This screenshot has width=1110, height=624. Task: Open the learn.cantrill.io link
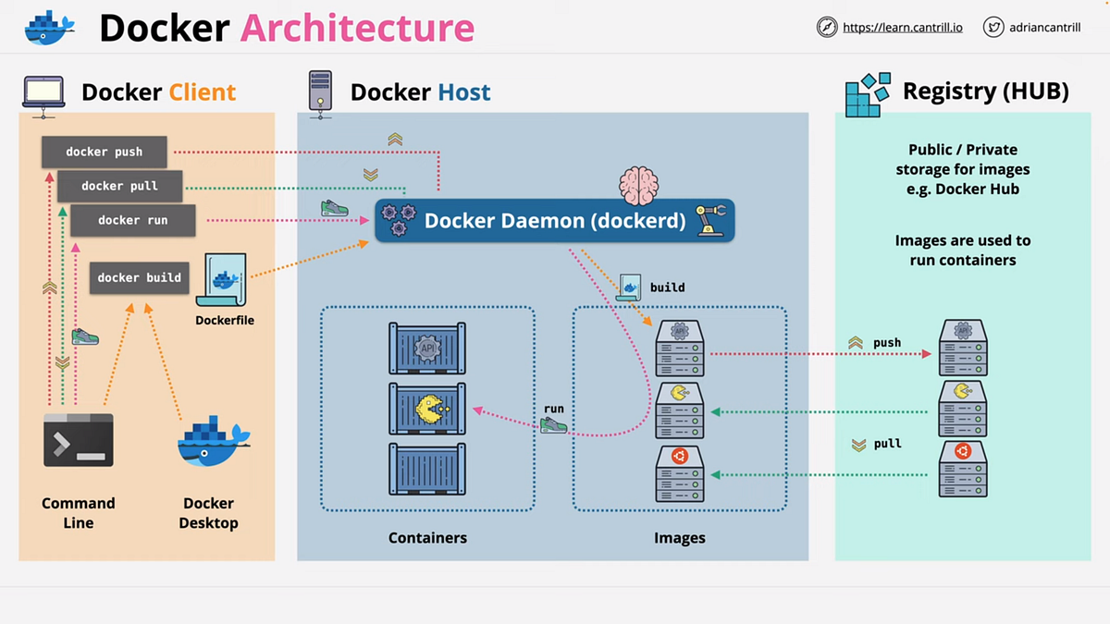point(901,27)
